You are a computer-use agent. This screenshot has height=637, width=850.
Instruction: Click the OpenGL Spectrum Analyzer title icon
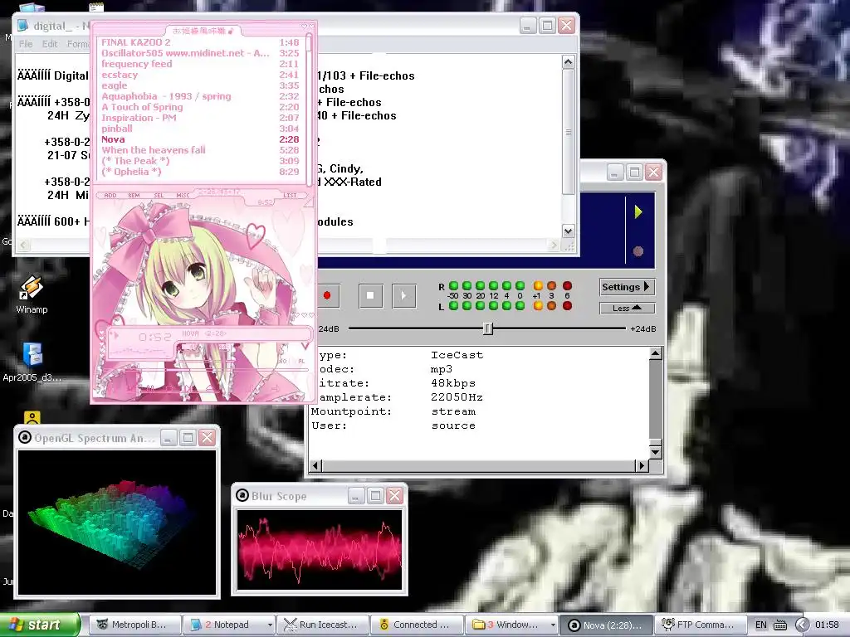(x=25, y=438)
